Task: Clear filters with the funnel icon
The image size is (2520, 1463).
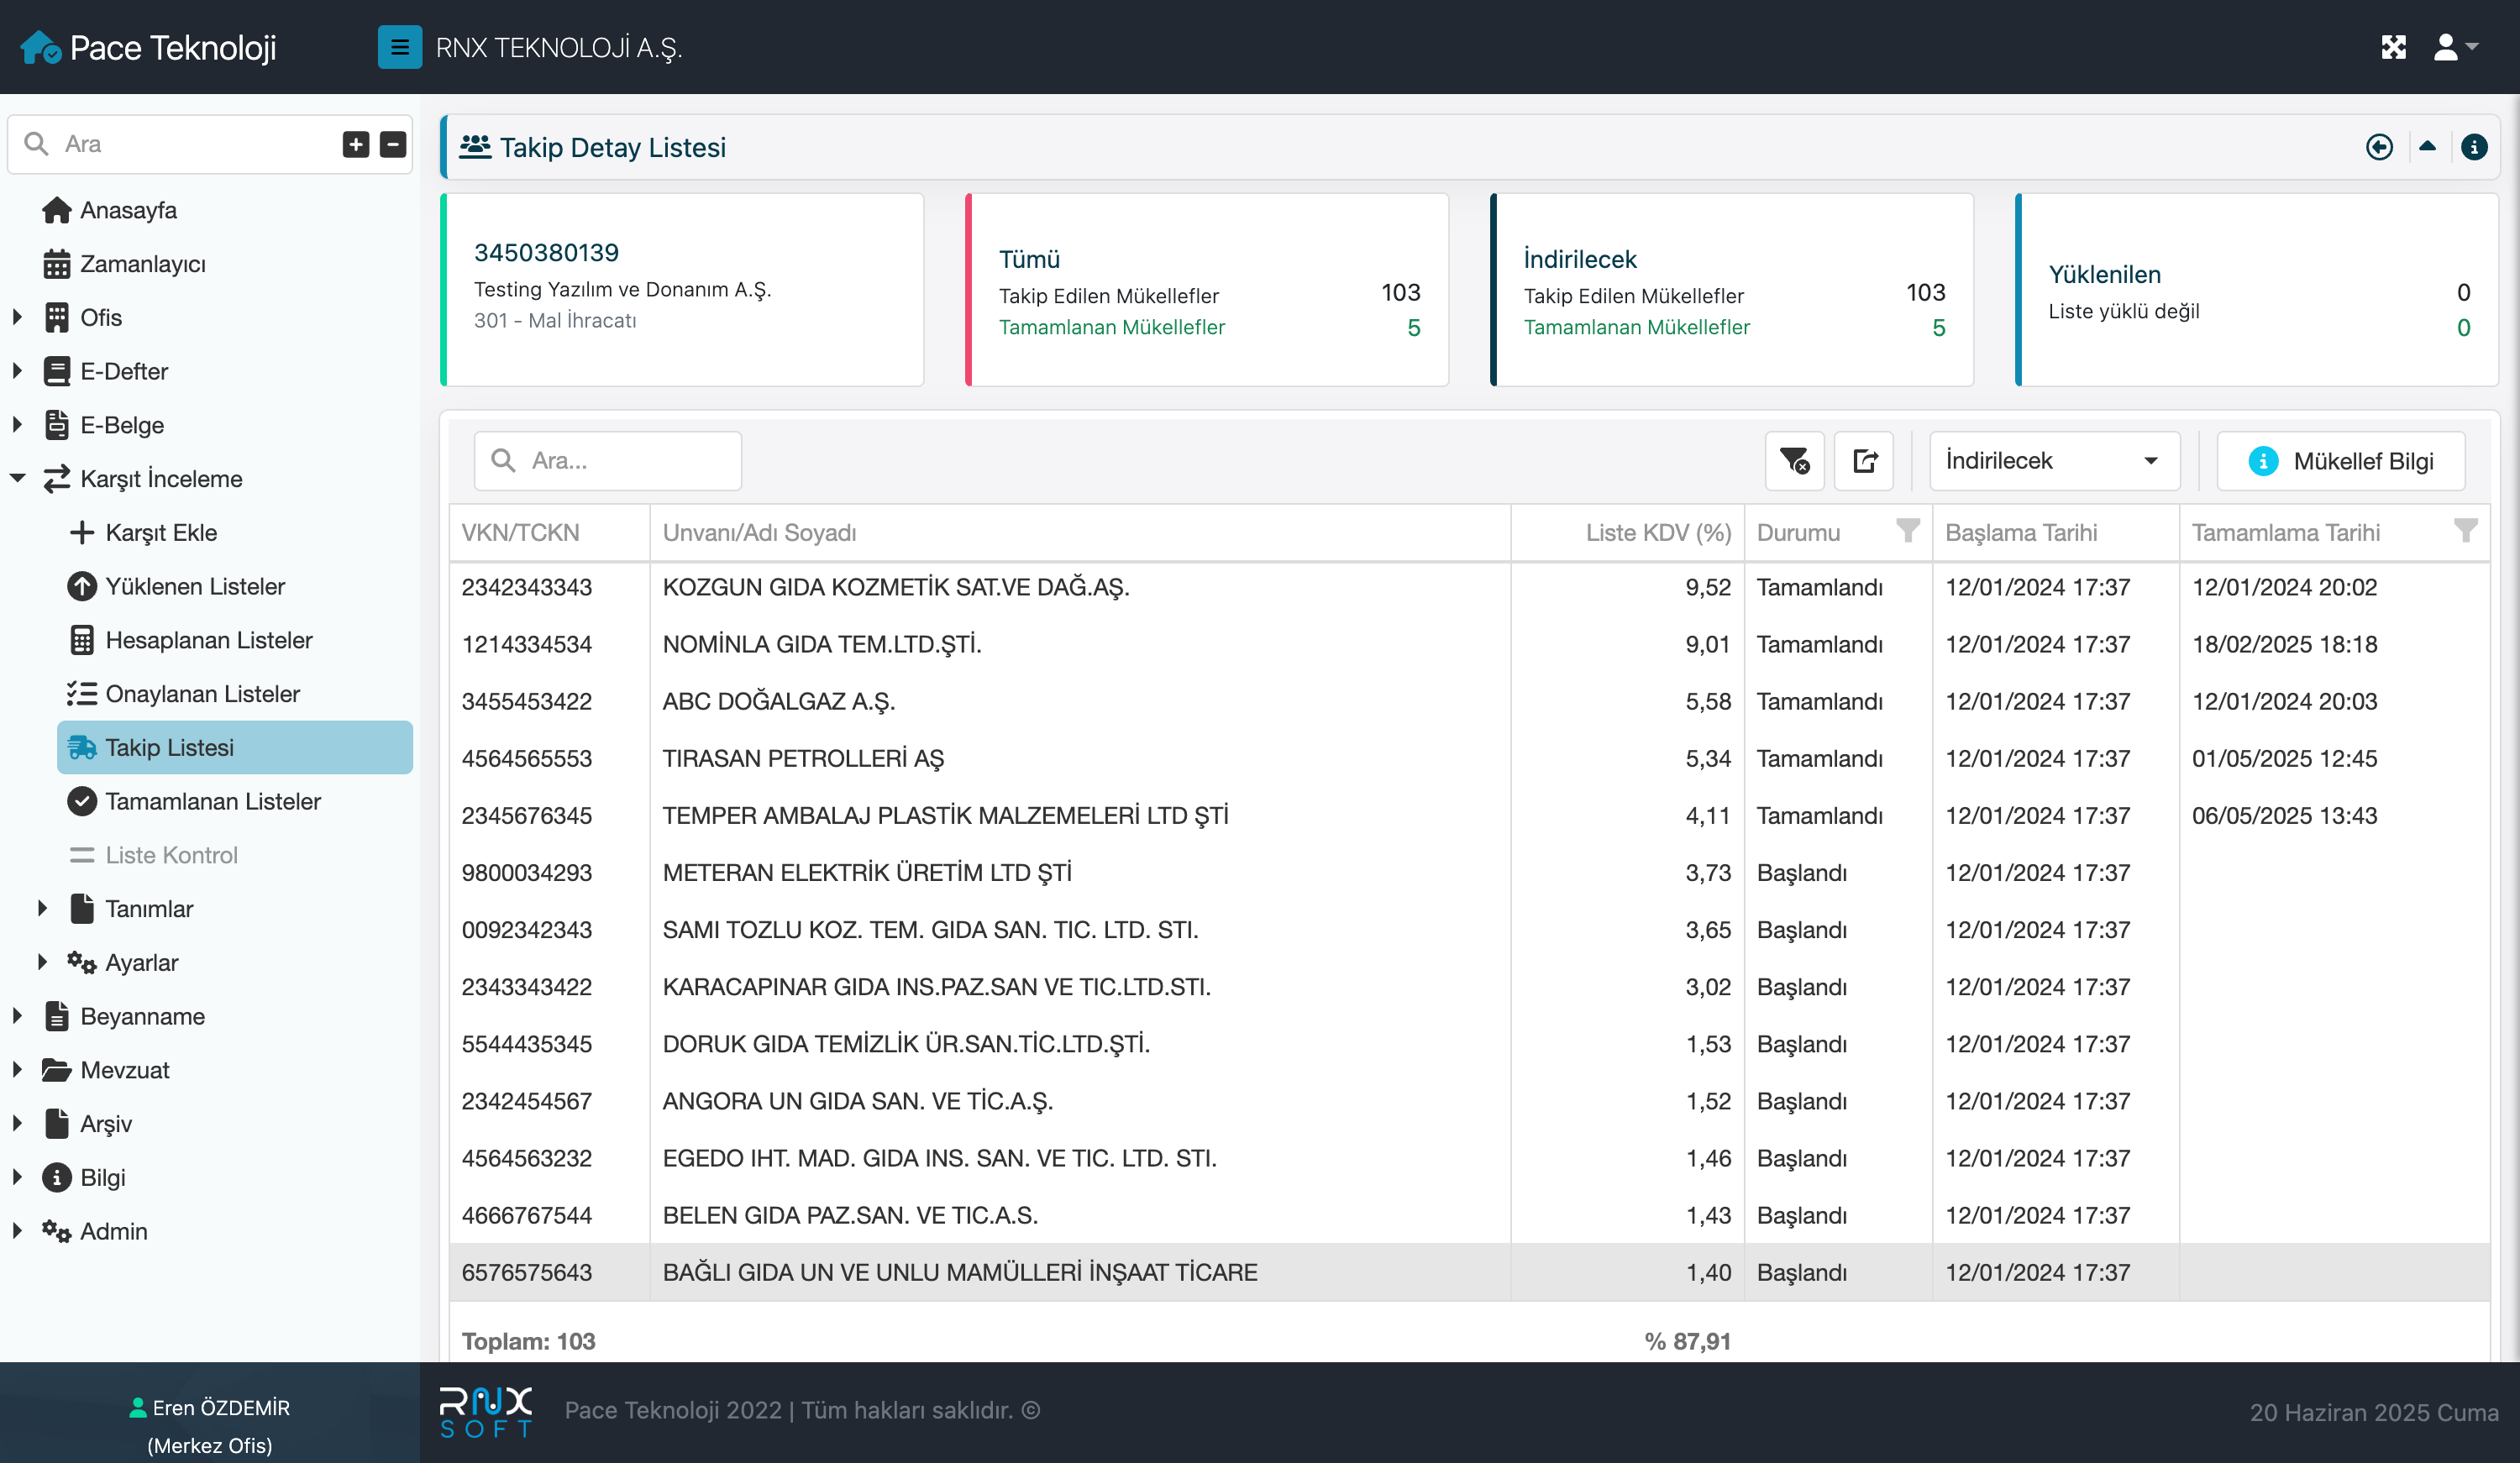Action: tap(1794, 461)
